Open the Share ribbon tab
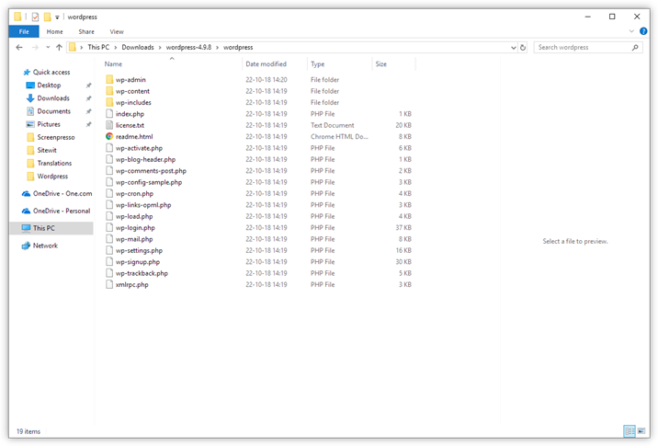This screenshot has width=658, height=446. click(86, 31)
